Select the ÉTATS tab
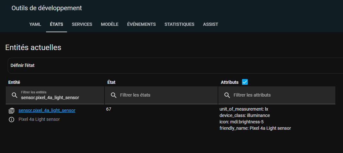The width and height of the screenshot is (343, 153). click(57, 24)
